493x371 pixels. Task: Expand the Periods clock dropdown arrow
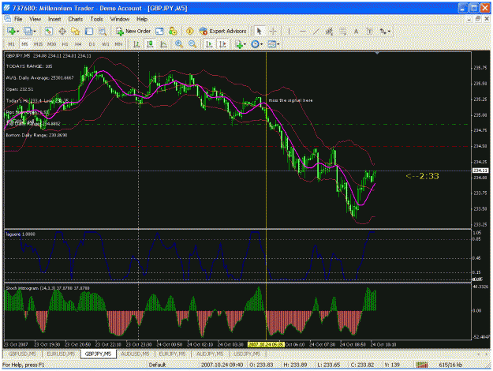[x=262, y=44]
